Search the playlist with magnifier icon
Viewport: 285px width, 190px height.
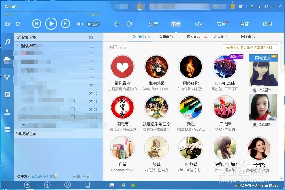click(x=68, y=185)
